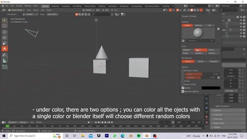Image resolution: width=247 pixels, height=139 pixels.
Task: Select the Rotate tool
Action: pyautogui.click(x=4, y=37)
